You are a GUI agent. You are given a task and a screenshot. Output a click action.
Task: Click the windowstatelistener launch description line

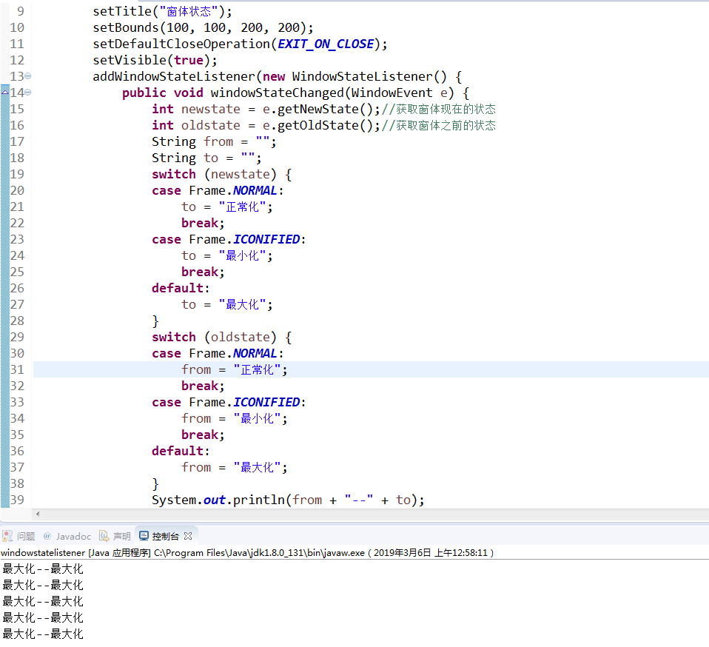[x=247, y=552]
